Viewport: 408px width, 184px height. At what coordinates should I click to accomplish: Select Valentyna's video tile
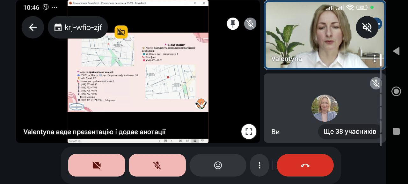coord(325,34)
